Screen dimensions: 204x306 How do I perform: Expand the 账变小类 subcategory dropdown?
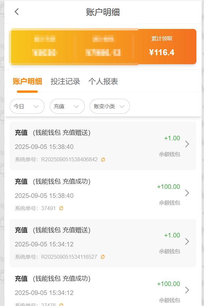(110, 106)
